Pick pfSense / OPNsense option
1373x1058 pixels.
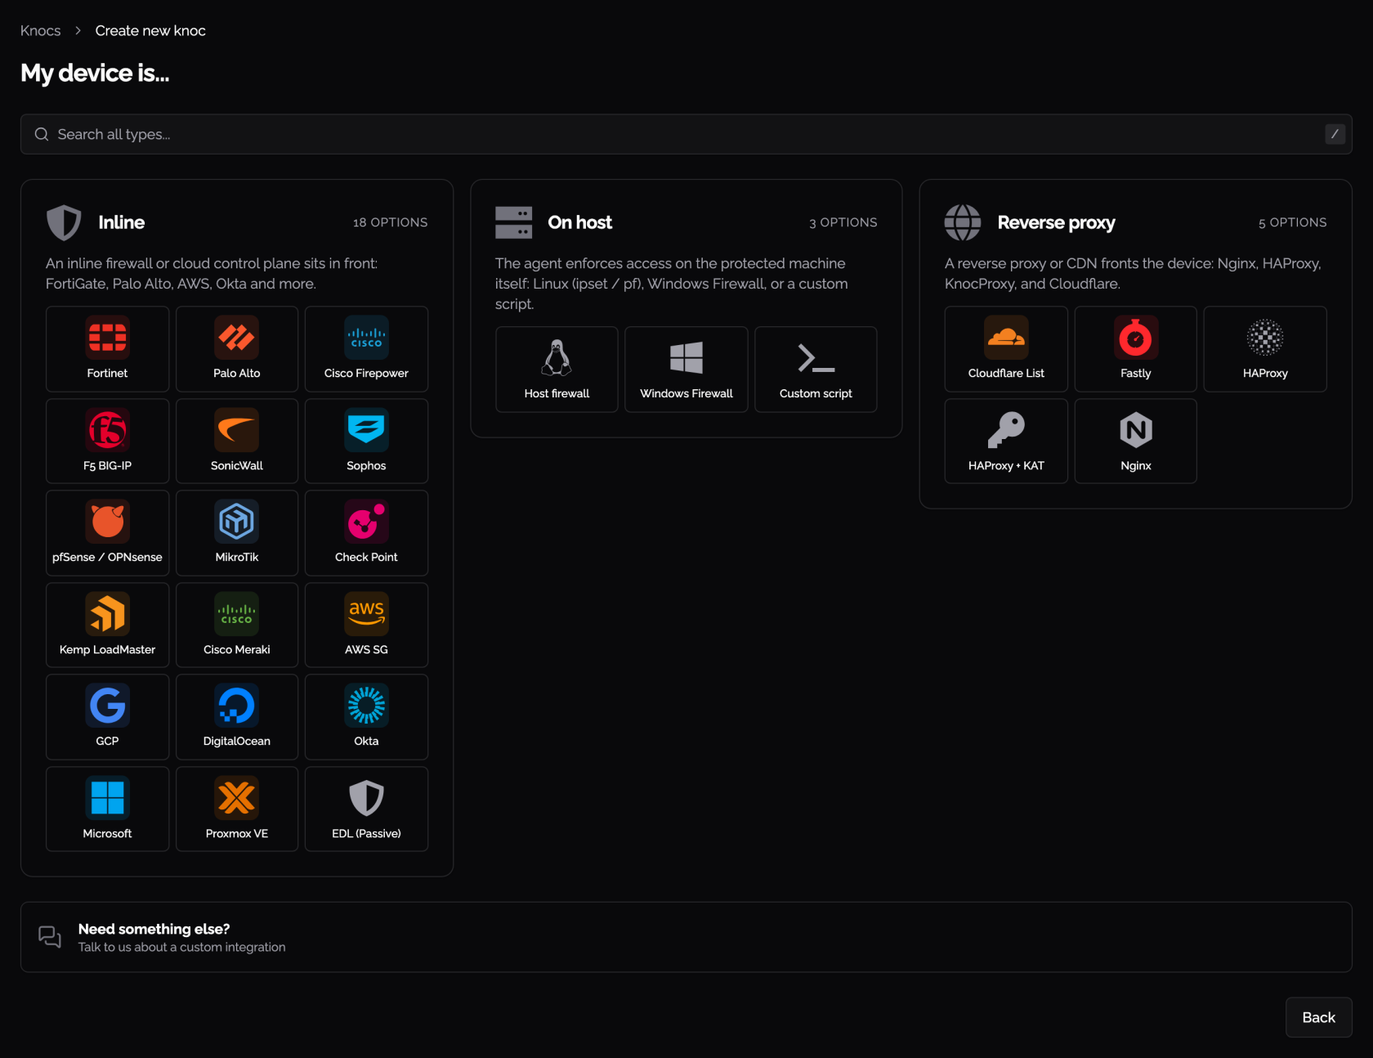pos(107,533)
